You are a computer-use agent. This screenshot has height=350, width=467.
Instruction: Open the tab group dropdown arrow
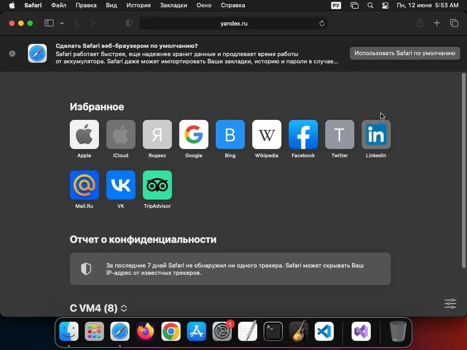pos(62,23)
